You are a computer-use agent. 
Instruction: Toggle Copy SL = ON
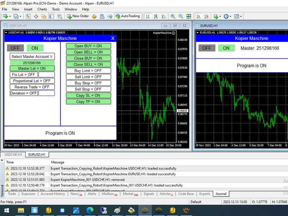[x=88, y=95]
